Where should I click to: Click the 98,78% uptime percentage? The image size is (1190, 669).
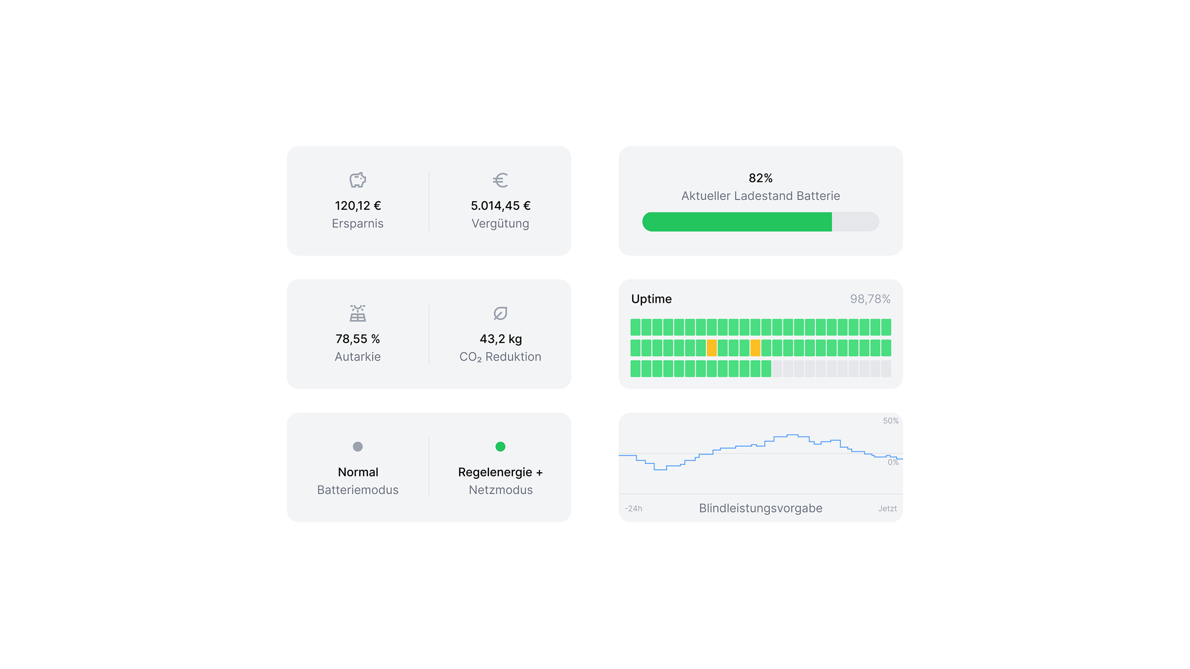pos(870,299)
